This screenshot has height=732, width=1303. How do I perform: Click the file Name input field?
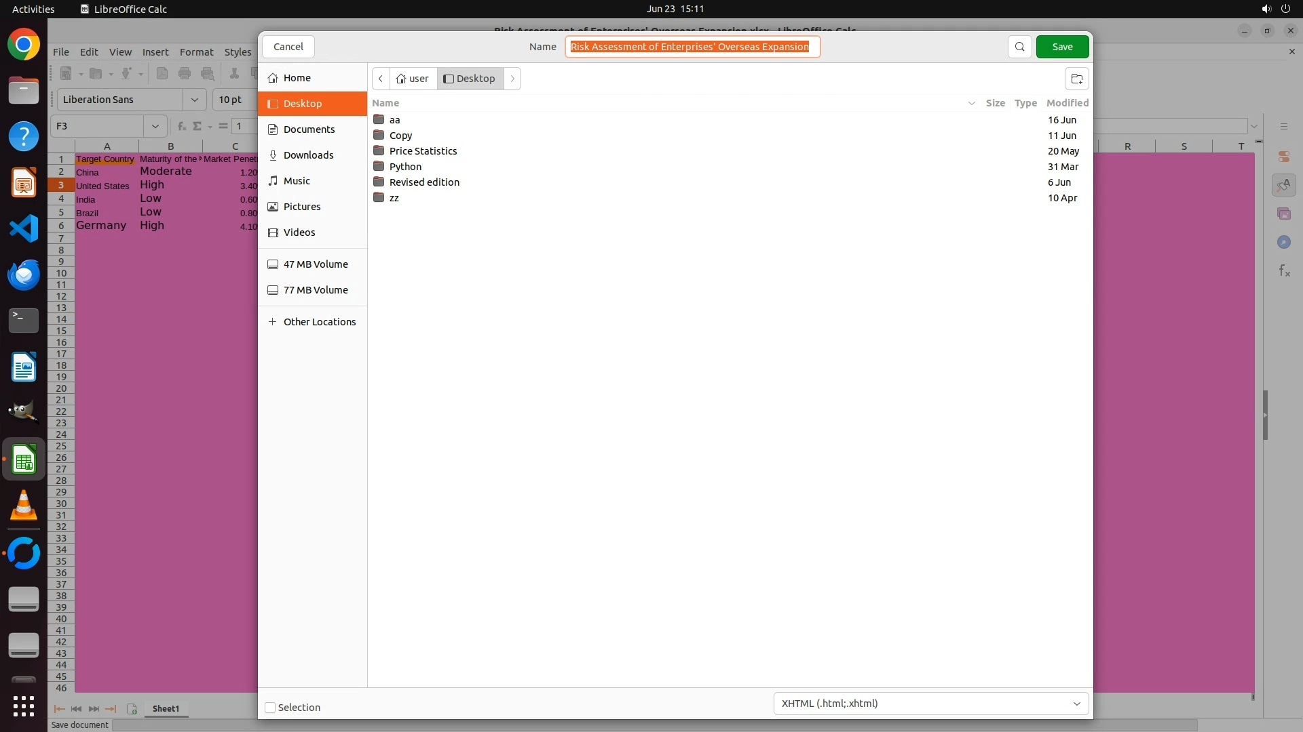point(692,47)
